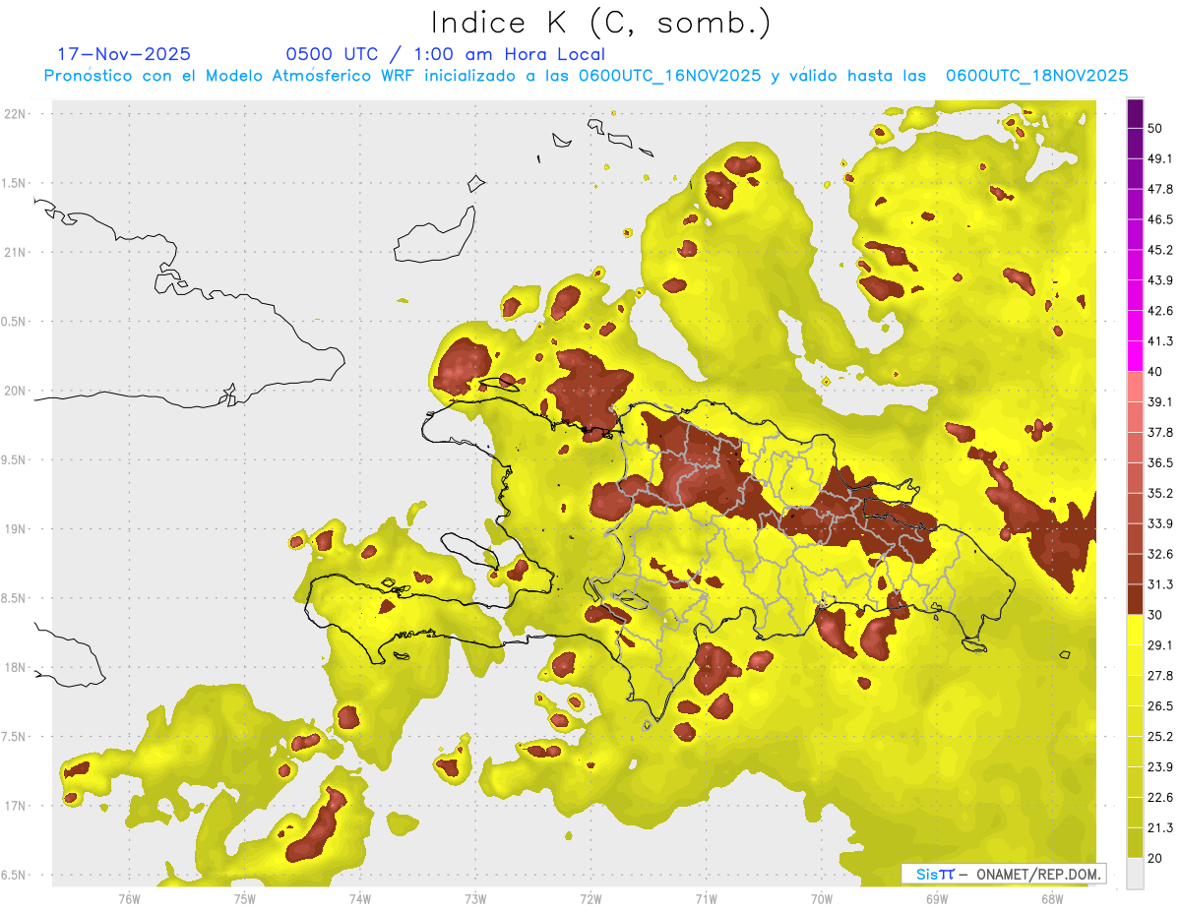Click the colorbar value '23.9'
This screenshot has height=912, width=1181.
[1160, 767]
